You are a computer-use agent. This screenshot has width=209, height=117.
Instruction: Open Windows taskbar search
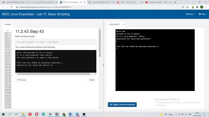[x=10, y=114]
